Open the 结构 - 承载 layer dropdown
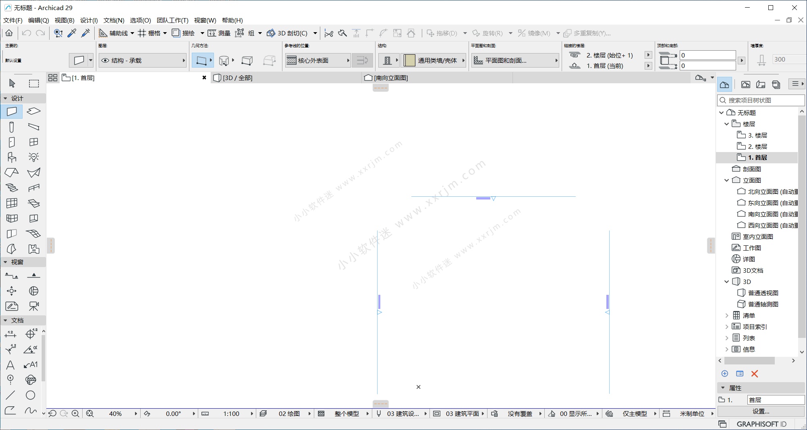 click(x=143, y=60)
